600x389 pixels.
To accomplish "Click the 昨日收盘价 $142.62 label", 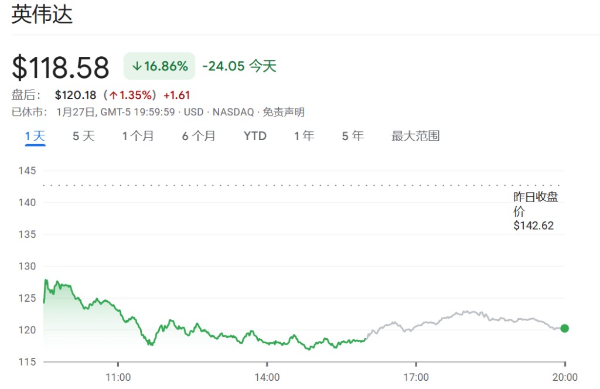I will click(534, 211).
